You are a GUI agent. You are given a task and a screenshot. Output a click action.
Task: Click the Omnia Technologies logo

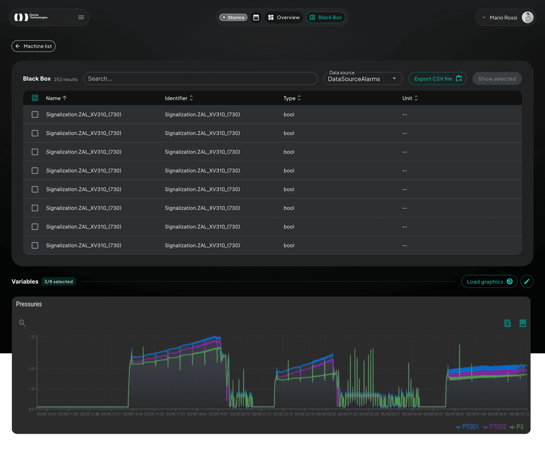tap(31, 17)
